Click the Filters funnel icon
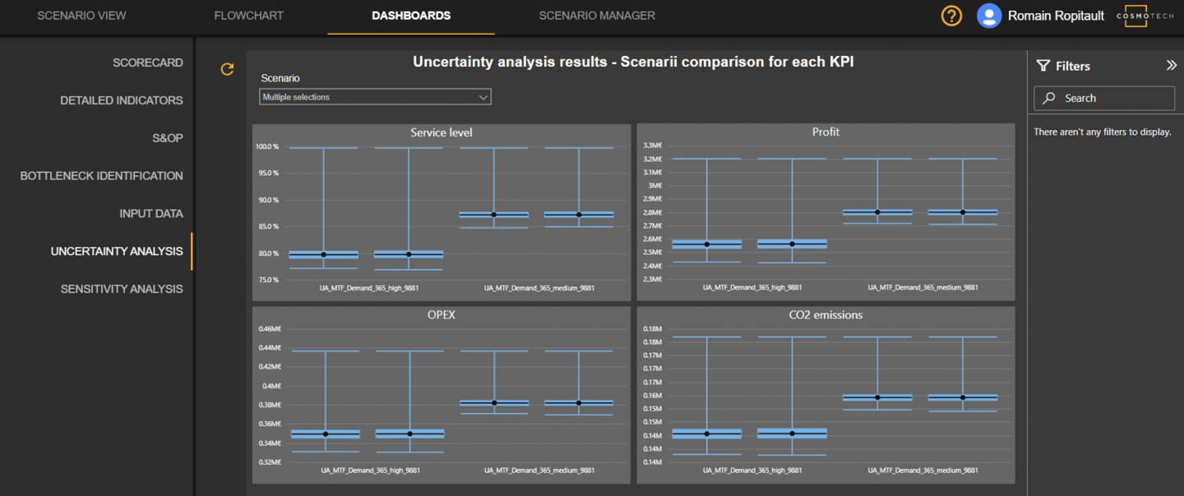 point(1043,66)
